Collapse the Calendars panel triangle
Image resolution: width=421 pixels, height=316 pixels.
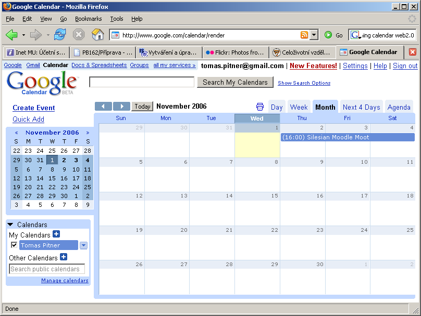(x=10, y=225)
